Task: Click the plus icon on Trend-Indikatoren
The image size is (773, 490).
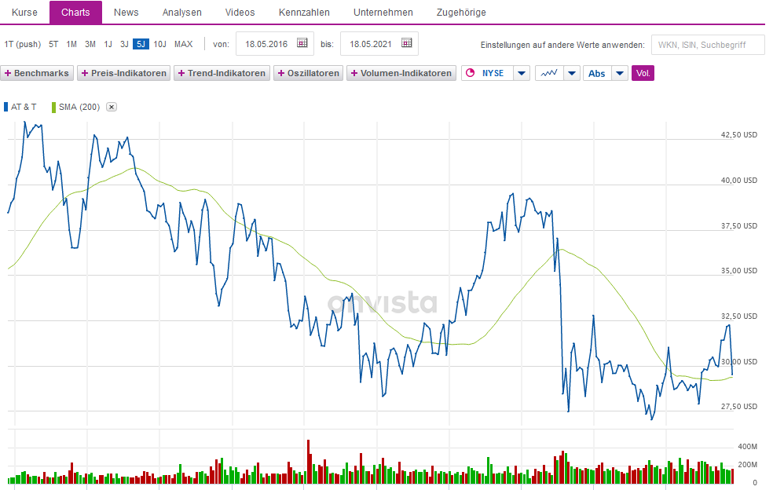Action: (181, 73)
